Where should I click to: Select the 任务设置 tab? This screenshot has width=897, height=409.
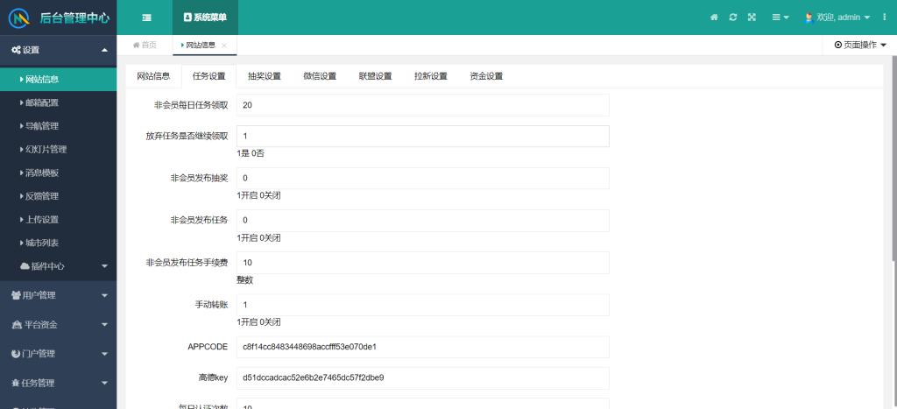[208, 76]
